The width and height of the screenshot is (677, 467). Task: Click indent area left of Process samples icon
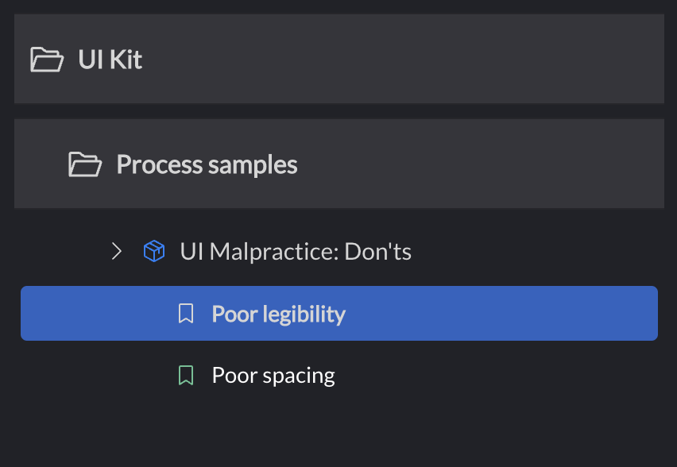click(x=41, y=164)
